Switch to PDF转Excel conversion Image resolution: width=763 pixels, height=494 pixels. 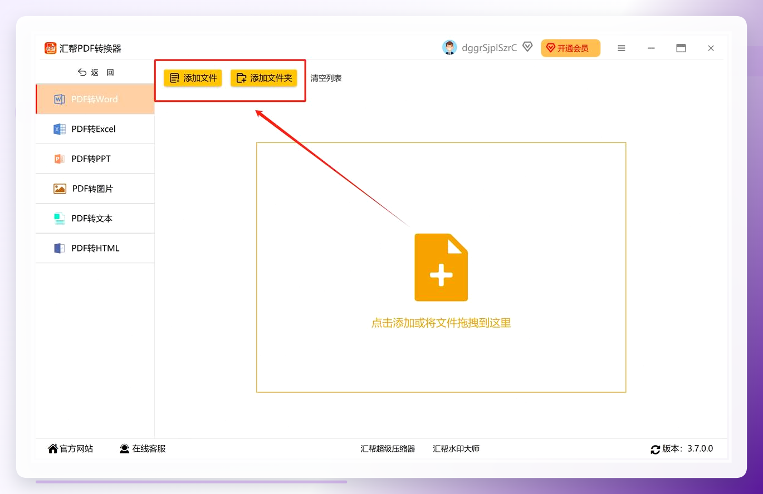(x=95, y=129)
